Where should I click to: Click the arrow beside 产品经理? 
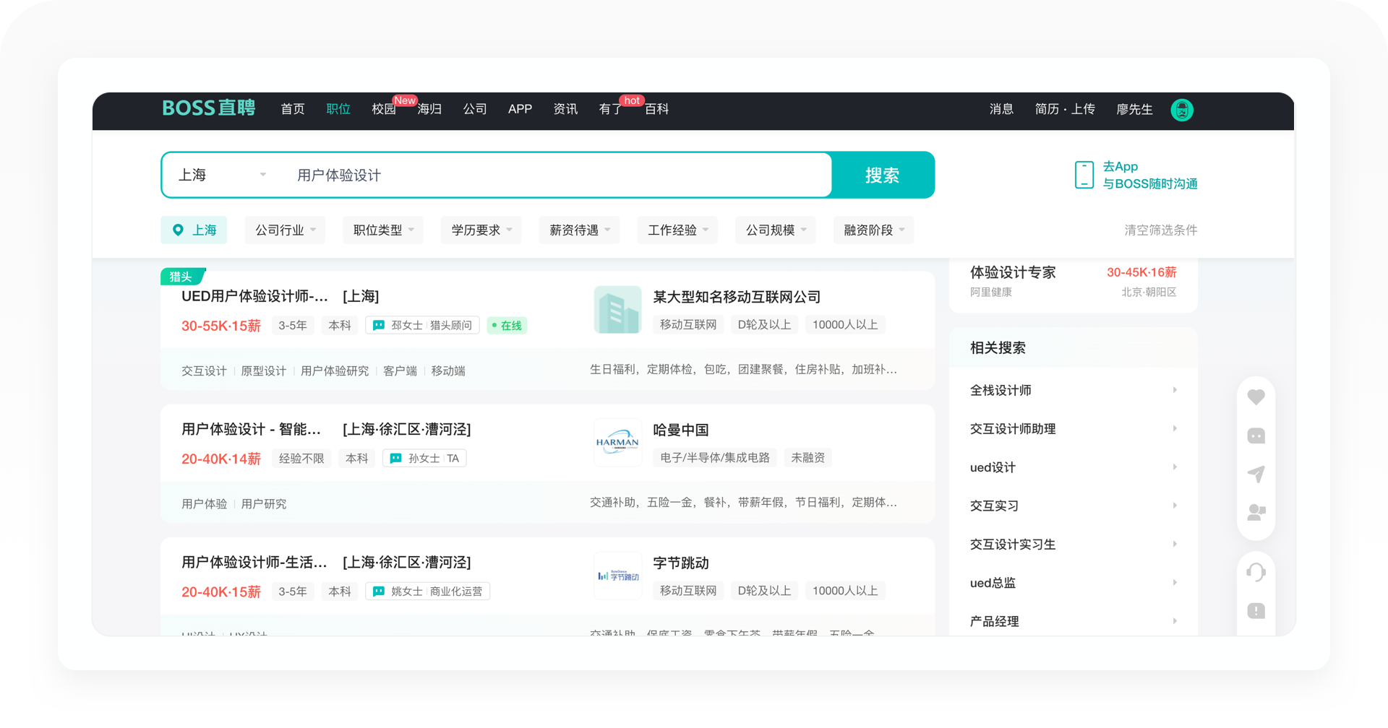click(1175, 621)
